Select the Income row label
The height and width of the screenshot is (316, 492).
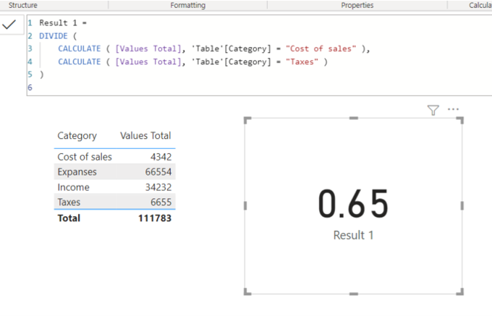[73, 187]
